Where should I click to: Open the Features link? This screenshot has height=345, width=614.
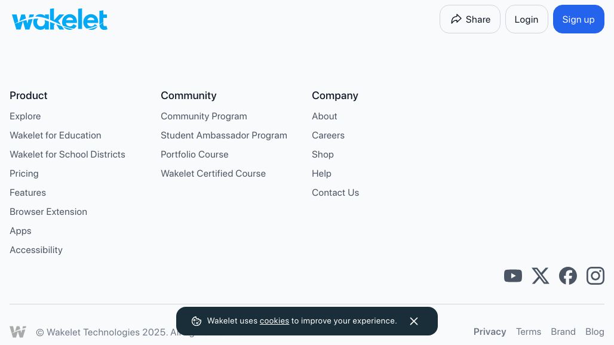pyautogui.click(x=28, y=192)
